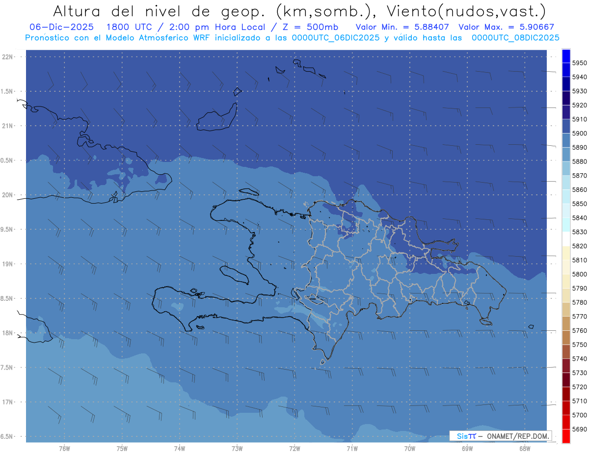Click the 73W longitude label
Viewport: 589px width, 455px height.
pyautogui.click(x=237, y=449)
